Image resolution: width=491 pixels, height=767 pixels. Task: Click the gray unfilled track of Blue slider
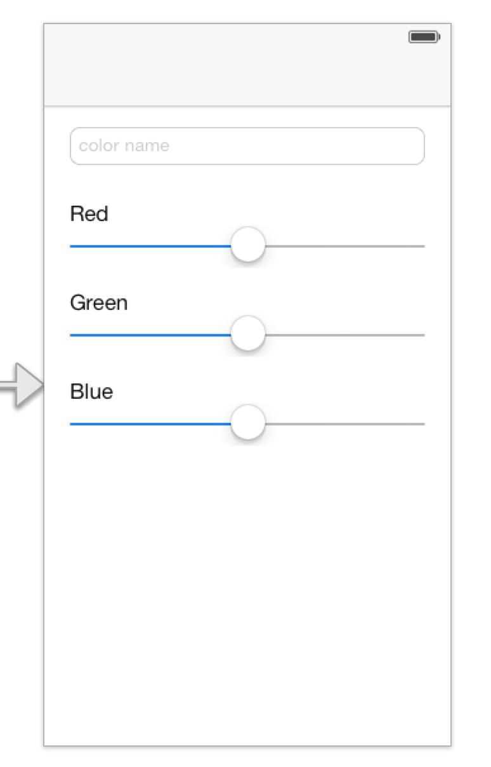344,424
